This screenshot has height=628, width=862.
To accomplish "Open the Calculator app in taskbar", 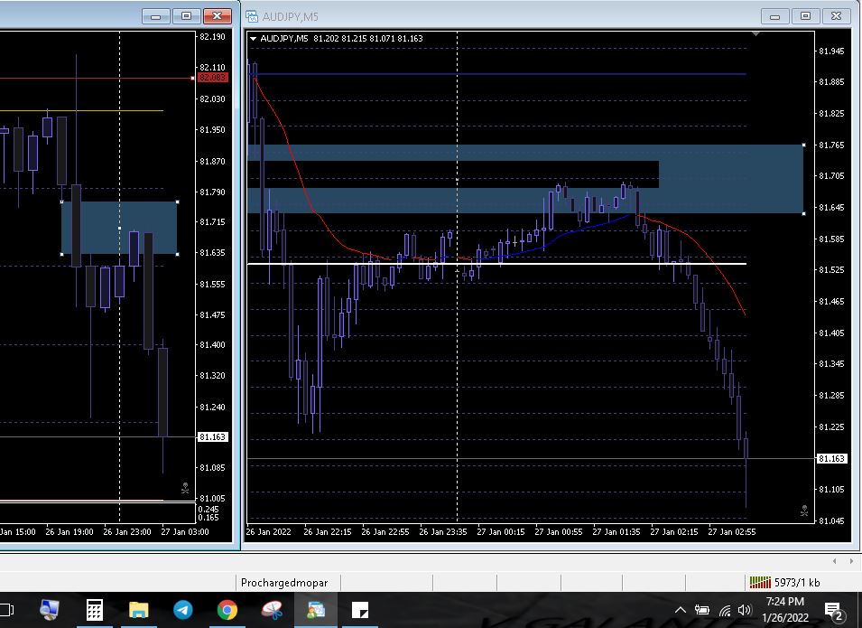I will point(95,610).
